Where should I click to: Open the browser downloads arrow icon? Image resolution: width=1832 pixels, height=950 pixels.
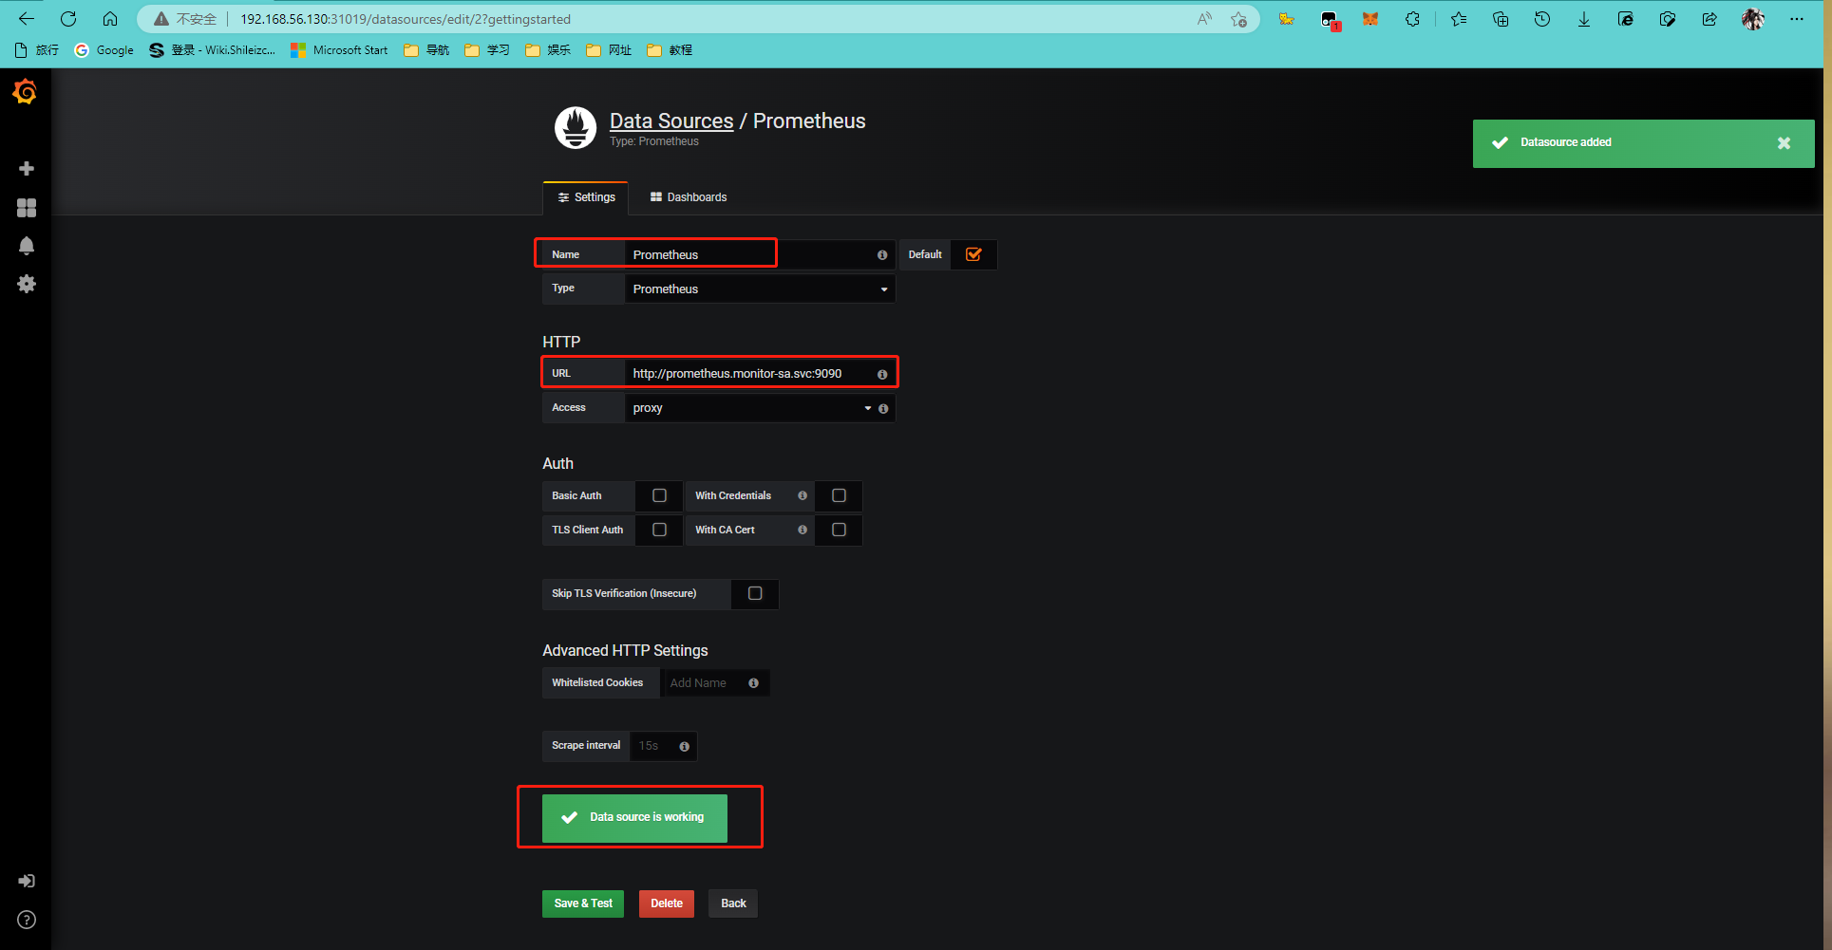tap(1584, 19)
